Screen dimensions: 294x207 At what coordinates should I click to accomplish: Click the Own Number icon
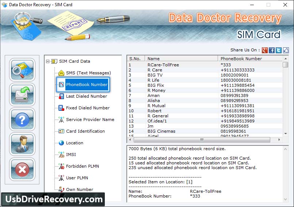pyautogui.click(x=61, y=190)
